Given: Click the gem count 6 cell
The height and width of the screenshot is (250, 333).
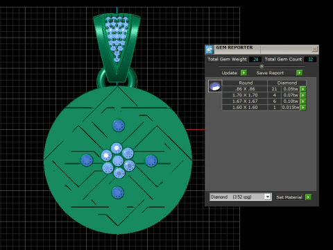Looking at the screenshot, I should [x=275, y=101].
